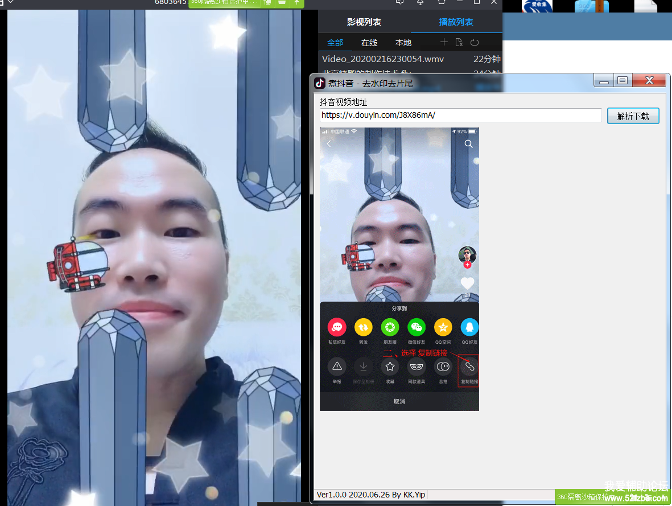
Task: Click the delete file icon in playlist toolbar
Action: (459, 42)
